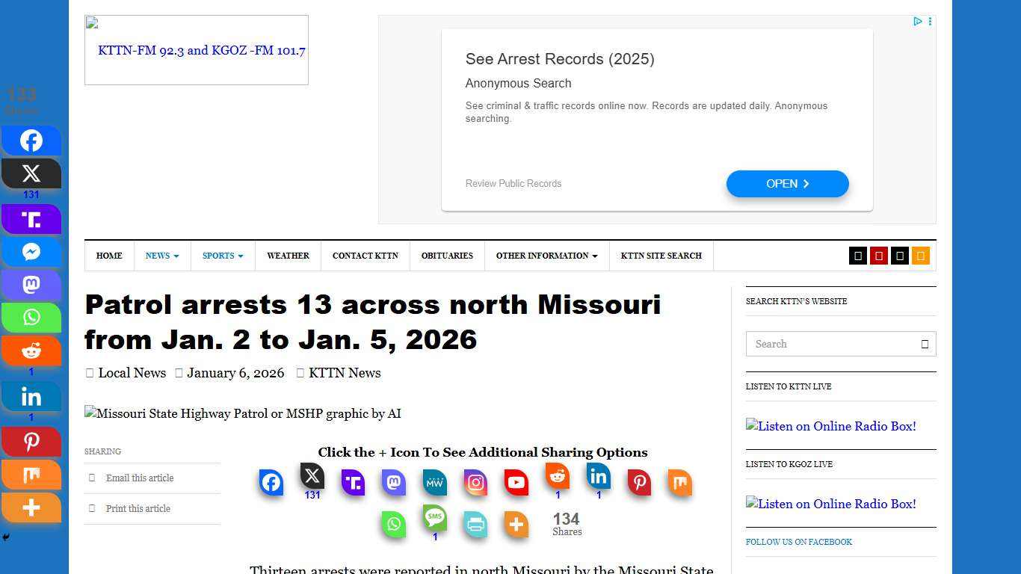Share the story on Pinterest
The height and width of the screenshot is (574, 1021).
[638, 482]
